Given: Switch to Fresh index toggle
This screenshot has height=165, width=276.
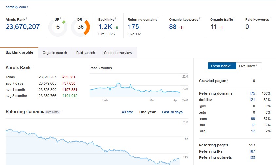Looking at the screenshot, I should coord(222,66).
